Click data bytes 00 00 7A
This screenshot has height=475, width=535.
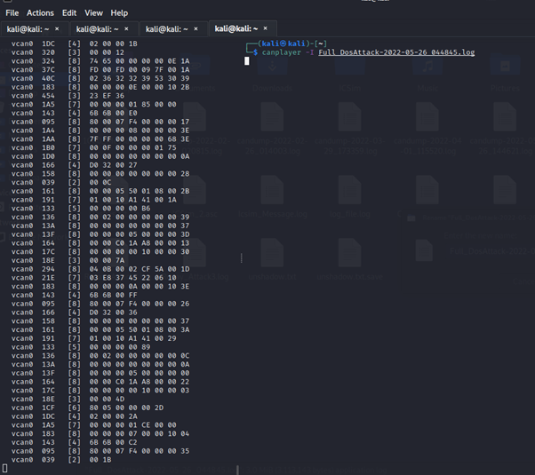(107, 260)
